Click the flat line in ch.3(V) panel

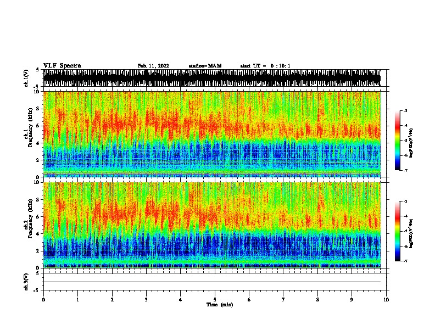pos(212,282)
